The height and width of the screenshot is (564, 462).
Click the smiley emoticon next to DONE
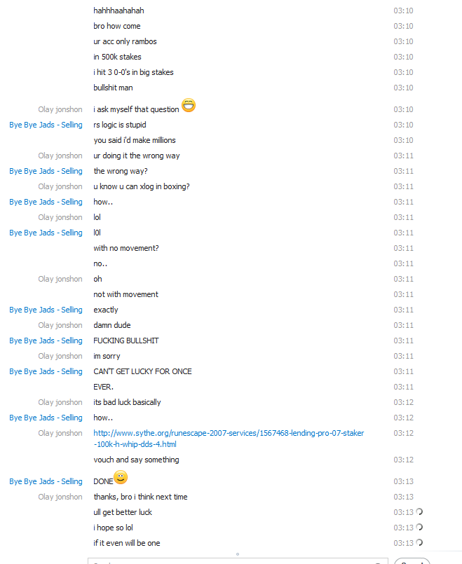[x=121, y=477]
